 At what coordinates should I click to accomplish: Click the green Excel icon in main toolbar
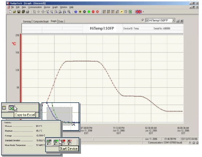(x=130, y=12)
